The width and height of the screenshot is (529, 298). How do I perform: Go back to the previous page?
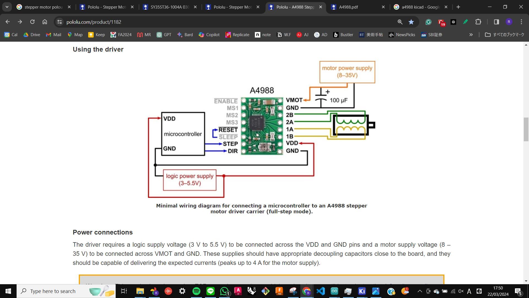pyautogui.click(x=7, y=22)
